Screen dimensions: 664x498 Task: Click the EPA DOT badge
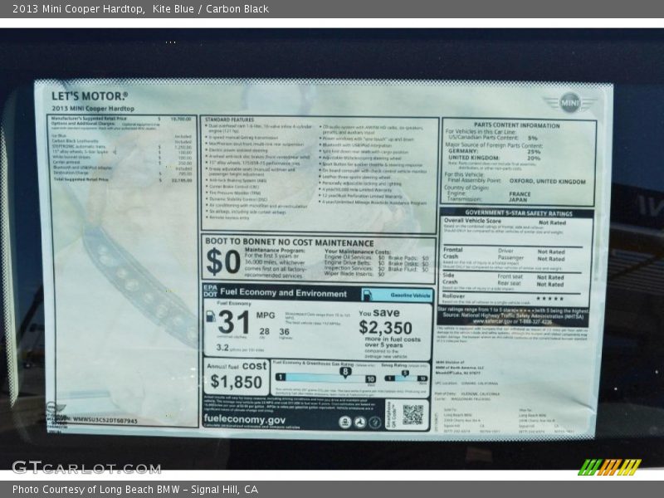pyautogui.click(x=211, y=291)
